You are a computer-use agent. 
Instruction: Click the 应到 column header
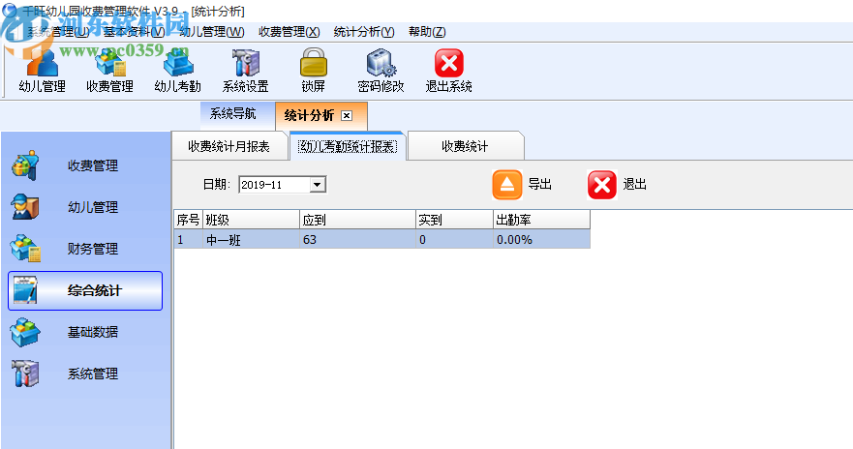(x=357, y=220)
